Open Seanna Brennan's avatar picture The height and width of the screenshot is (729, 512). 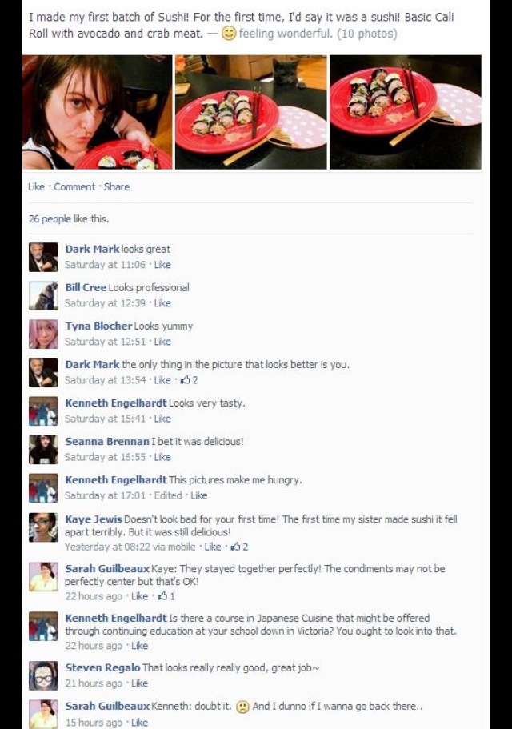point(43,450)
